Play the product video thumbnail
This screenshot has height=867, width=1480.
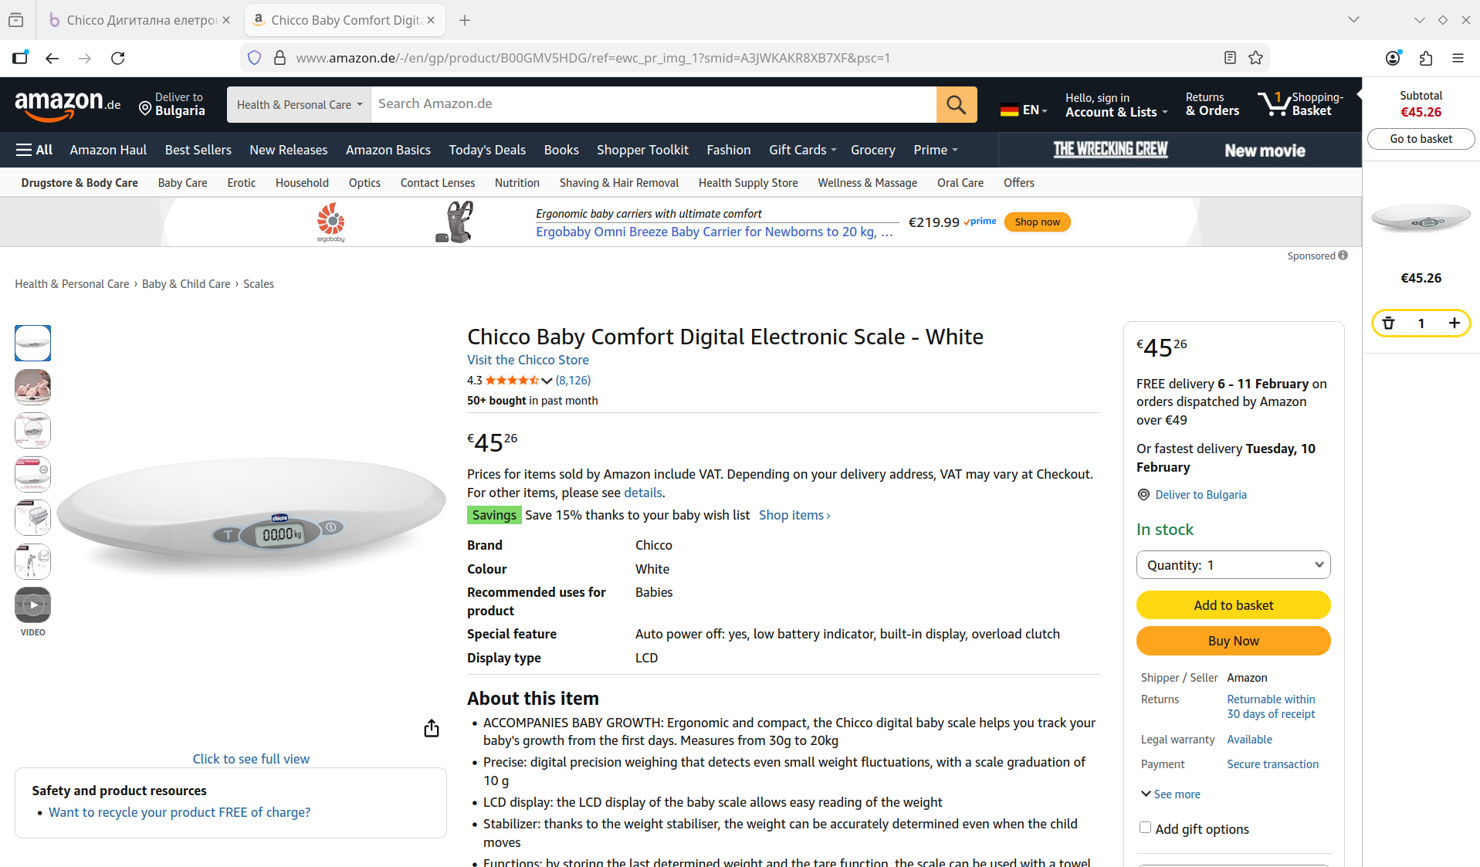click(33, 605)
